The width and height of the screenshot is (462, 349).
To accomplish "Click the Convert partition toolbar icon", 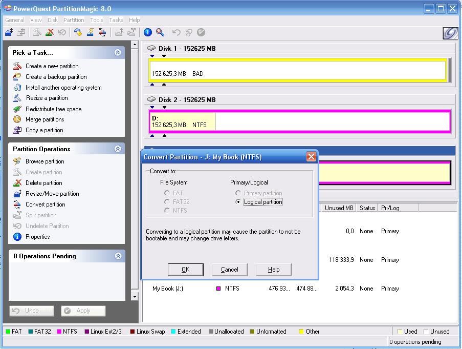I will [x=102, y=32].
